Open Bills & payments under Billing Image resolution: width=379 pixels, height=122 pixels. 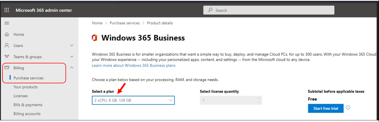tap(28, 105)
